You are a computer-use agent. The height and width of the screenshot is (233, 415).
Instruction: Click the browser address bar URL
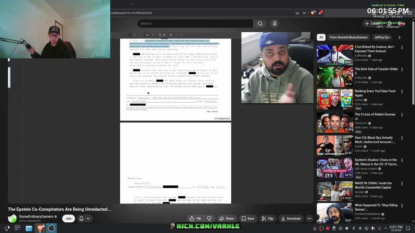131,13
